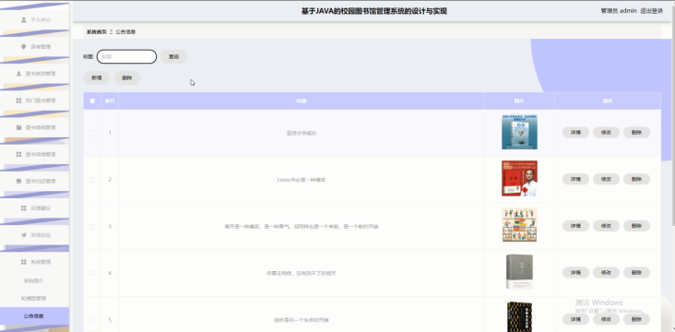Focus the 标题 search input field
Viewport: 675px width, 332px height.
click(126, 57)
